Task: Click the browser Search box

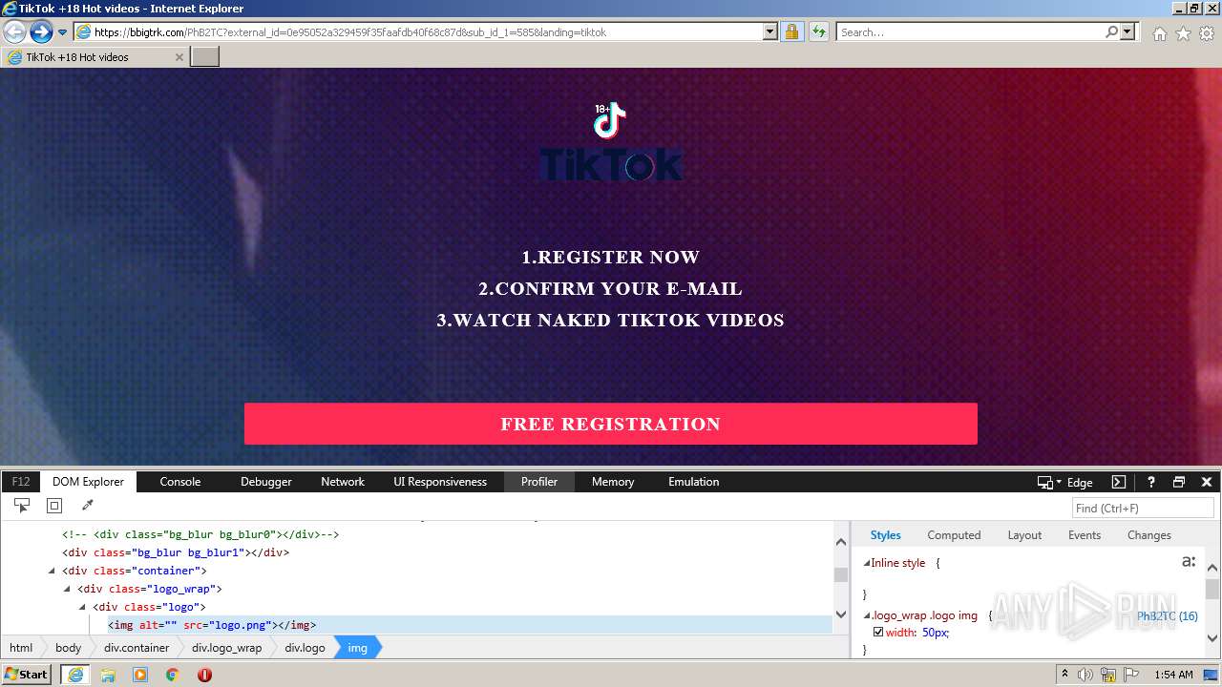Action: point(969,31)
